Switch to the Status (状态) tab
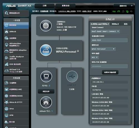This screenshot has height=128, width=139. [x=126, y=24]
